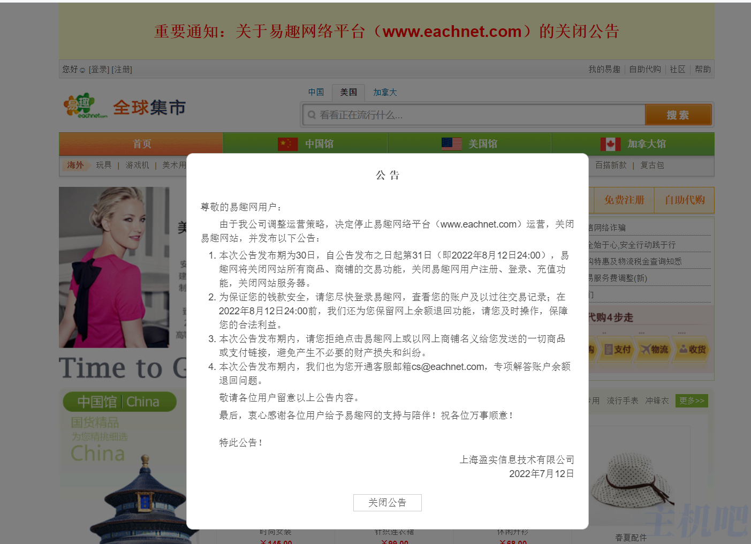Click the 支付 step icon
This screenshot has width=751, height=544.
tap(617, 350)
